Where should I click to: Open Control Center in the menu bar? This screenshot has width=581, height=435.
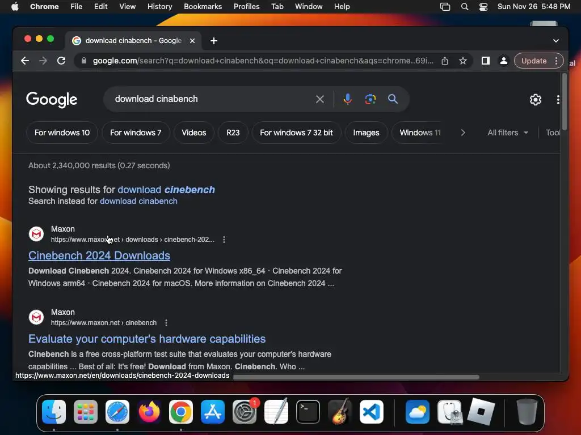(x=483, y=7)
